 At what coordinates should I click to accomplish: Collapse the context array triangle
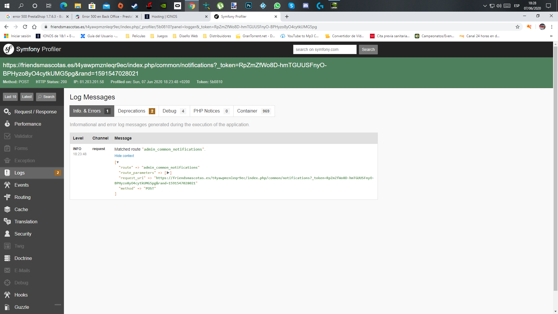pos(118,162)
